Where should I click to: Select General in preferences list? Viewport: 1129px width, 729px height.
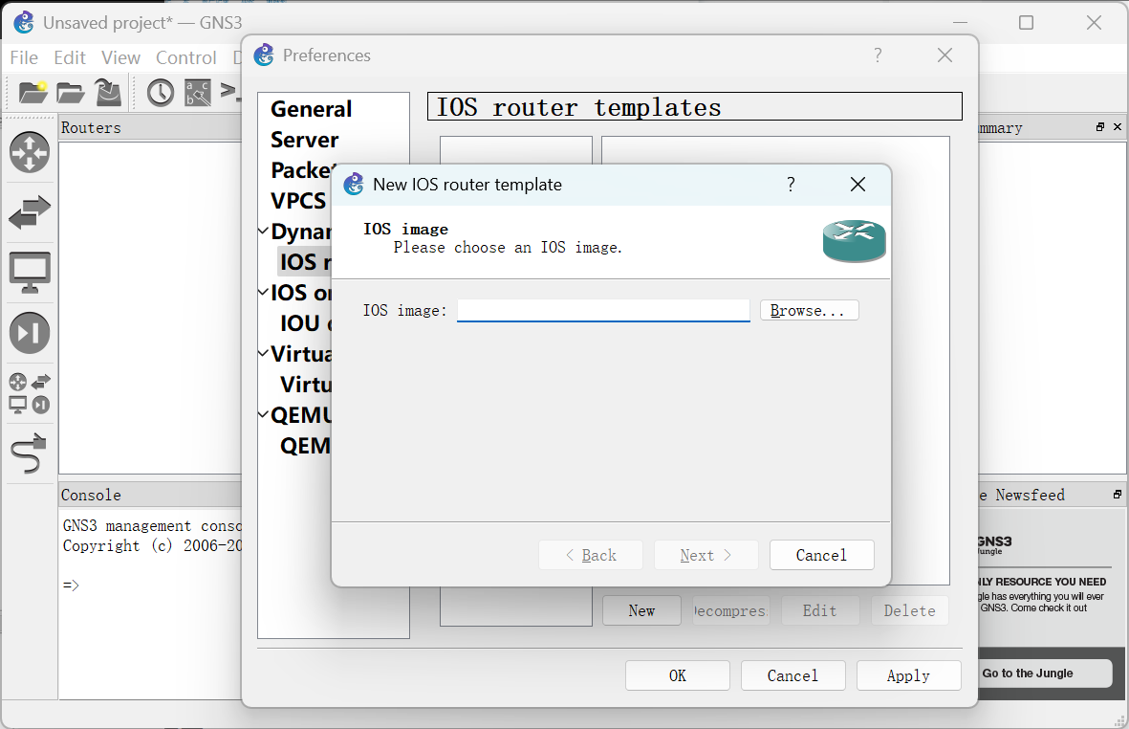(x=311, y=109)
